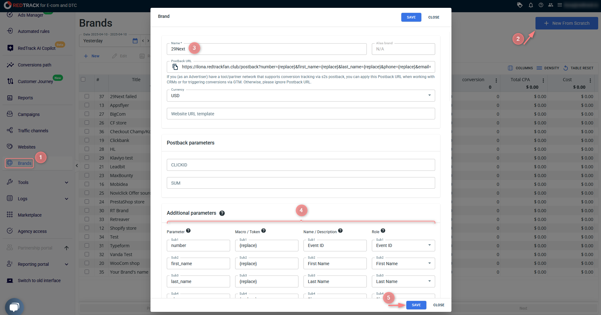601x315 pixels.
Task: Click the bottom SAVE button in Brand dialog
Action: coord(416,305)
